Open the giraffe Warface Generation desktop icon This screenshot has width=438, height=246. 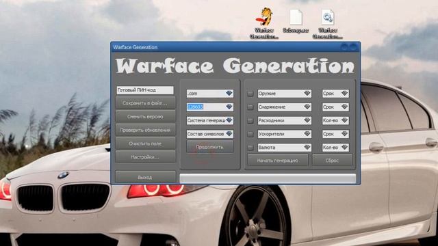(264, 23)
